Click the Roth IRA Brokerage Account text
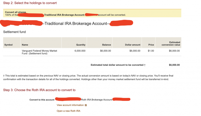 click(x=97, y=100)
